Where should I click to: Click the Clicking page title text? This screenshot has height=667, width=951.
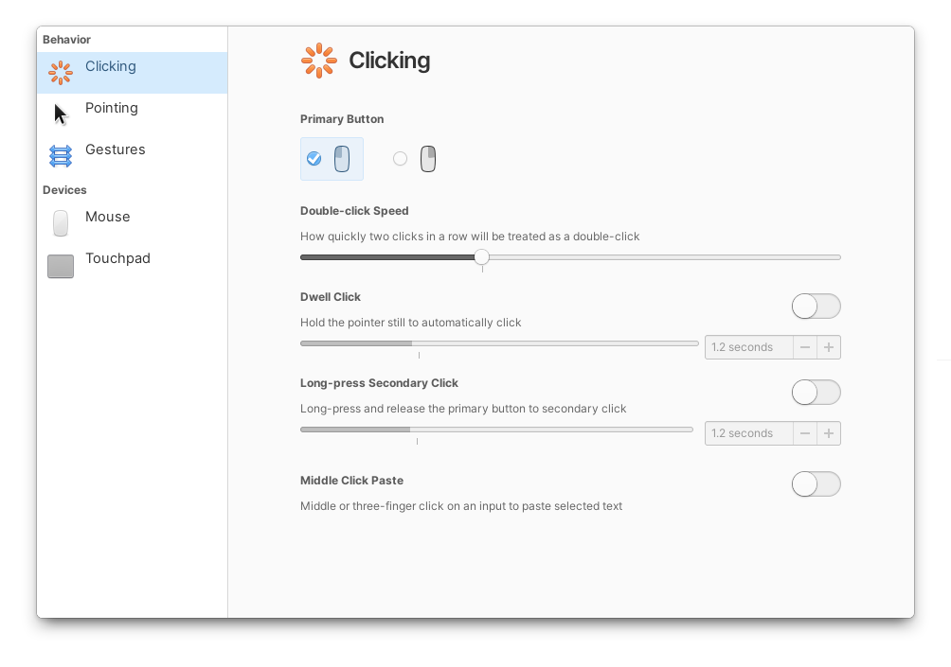pos(389,61)
